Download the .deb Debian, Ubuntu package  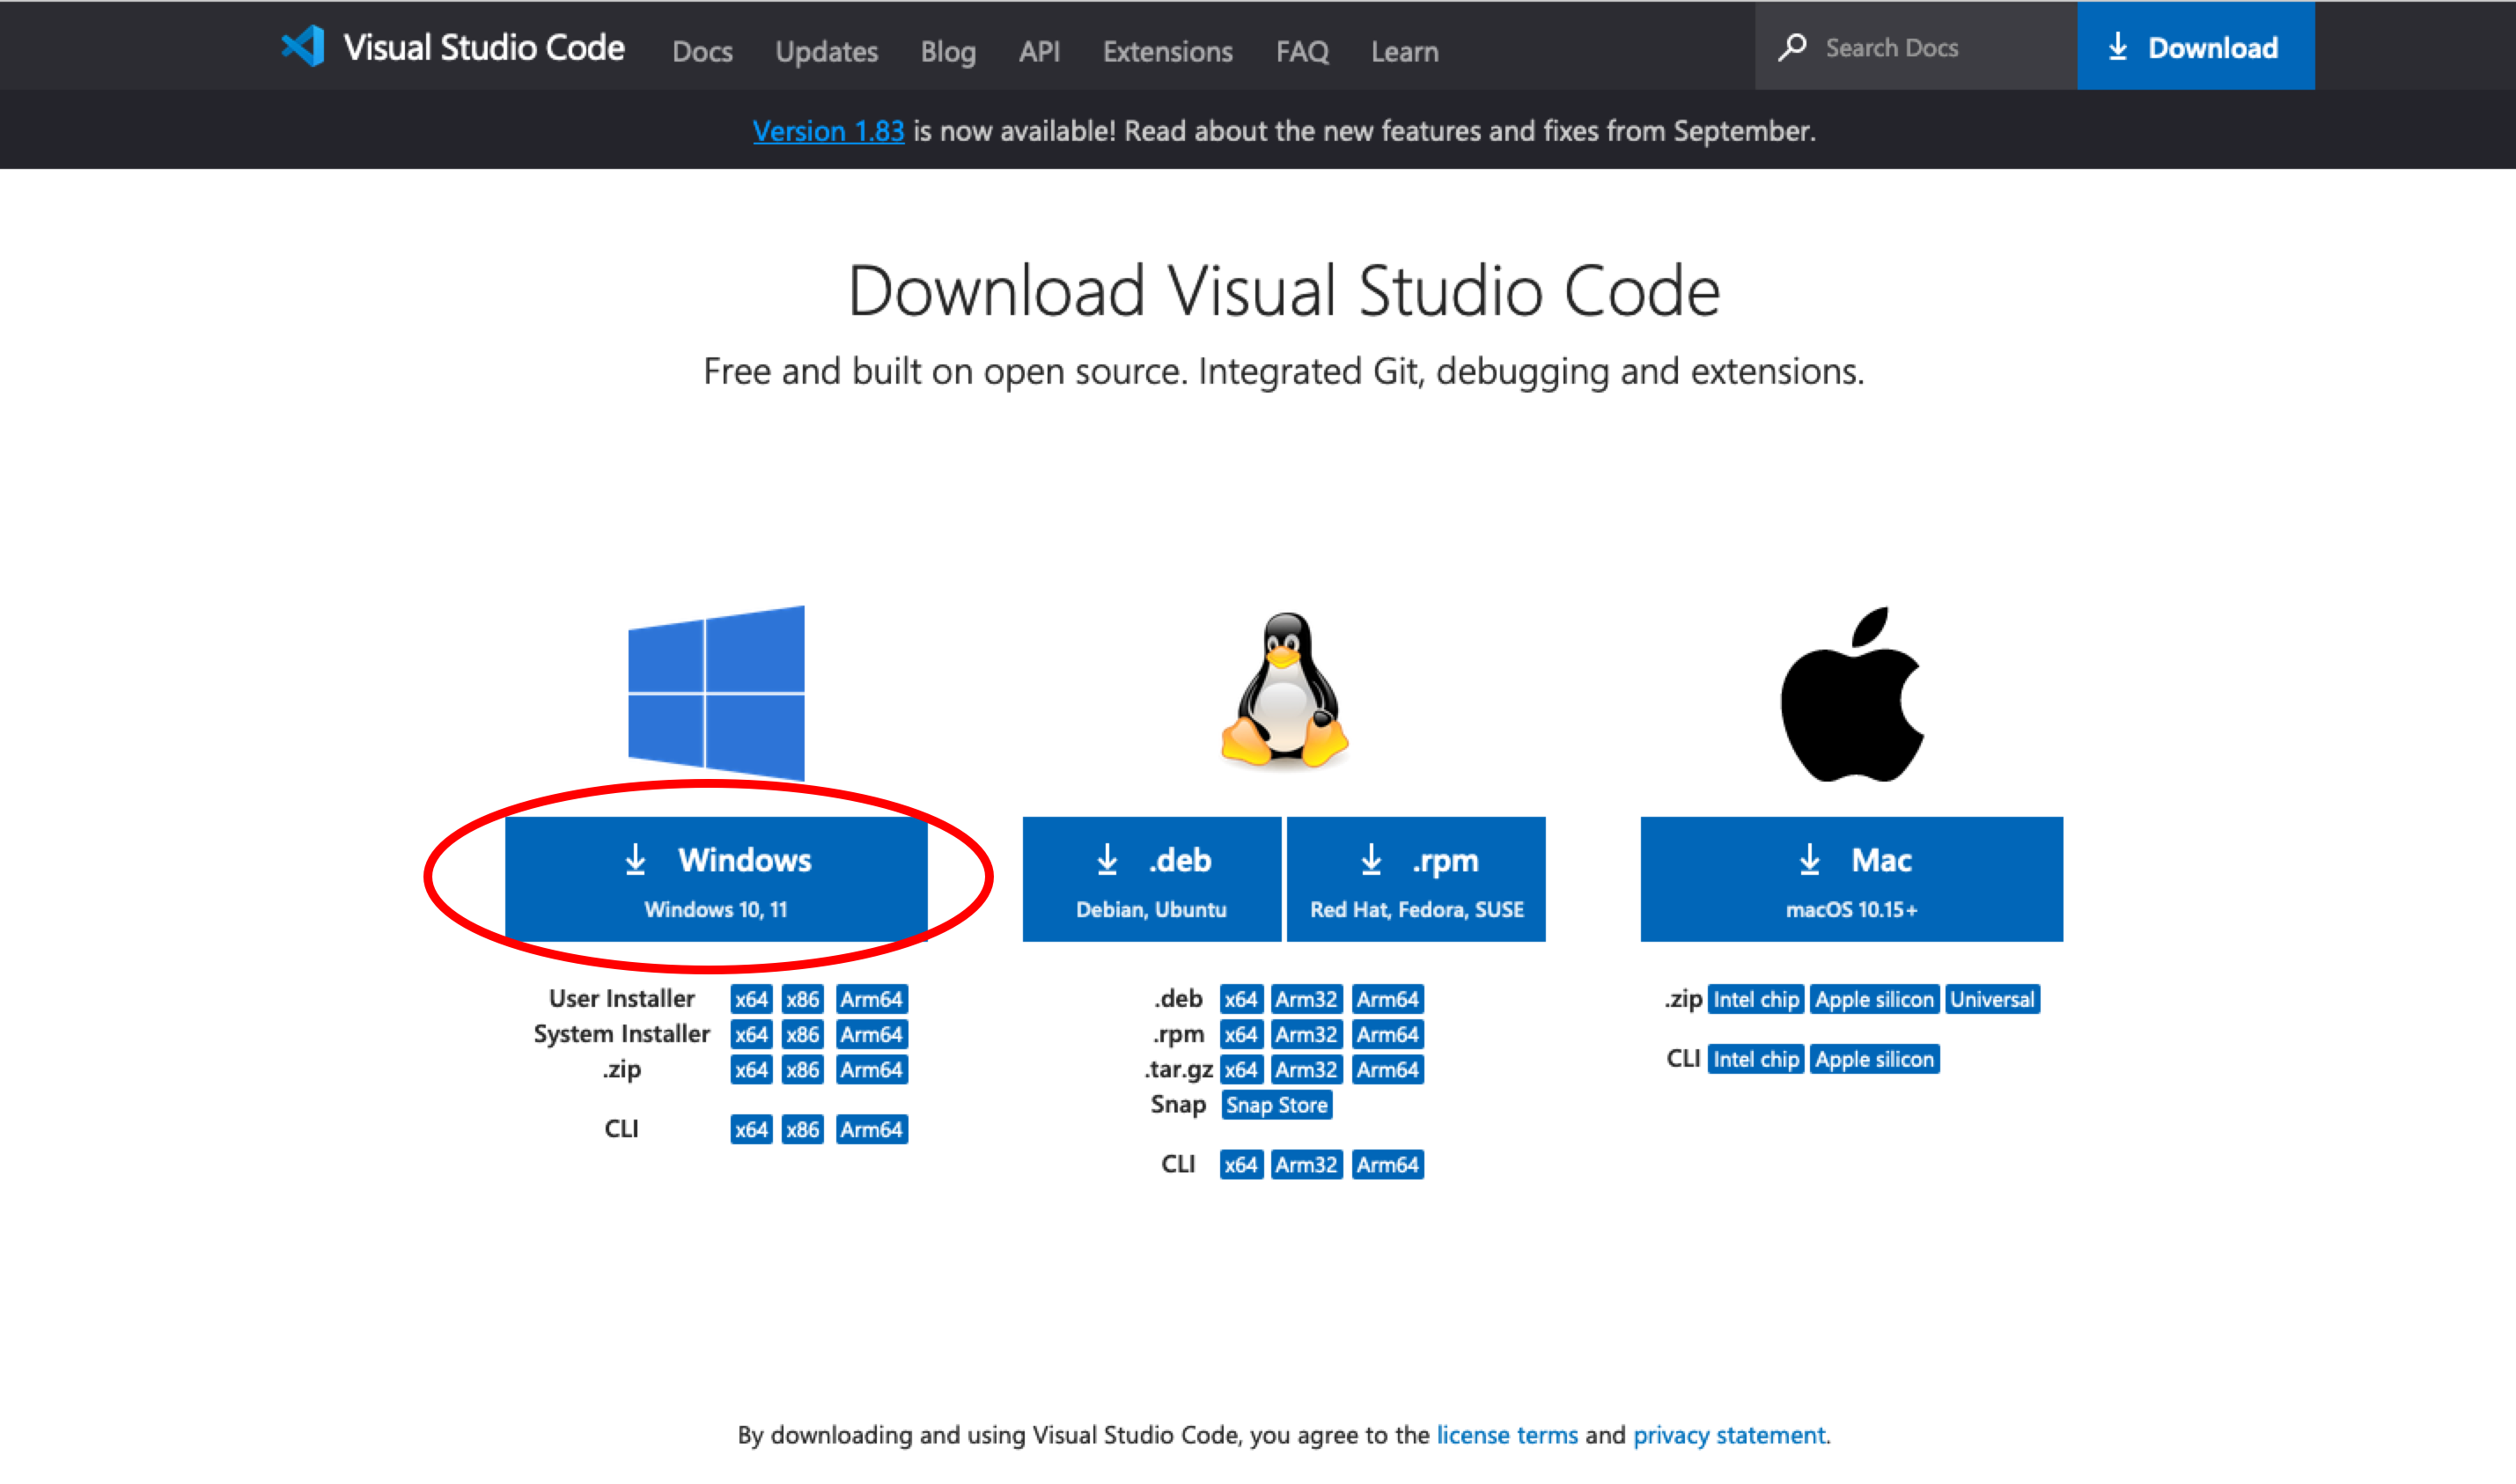click(1151, 879)
